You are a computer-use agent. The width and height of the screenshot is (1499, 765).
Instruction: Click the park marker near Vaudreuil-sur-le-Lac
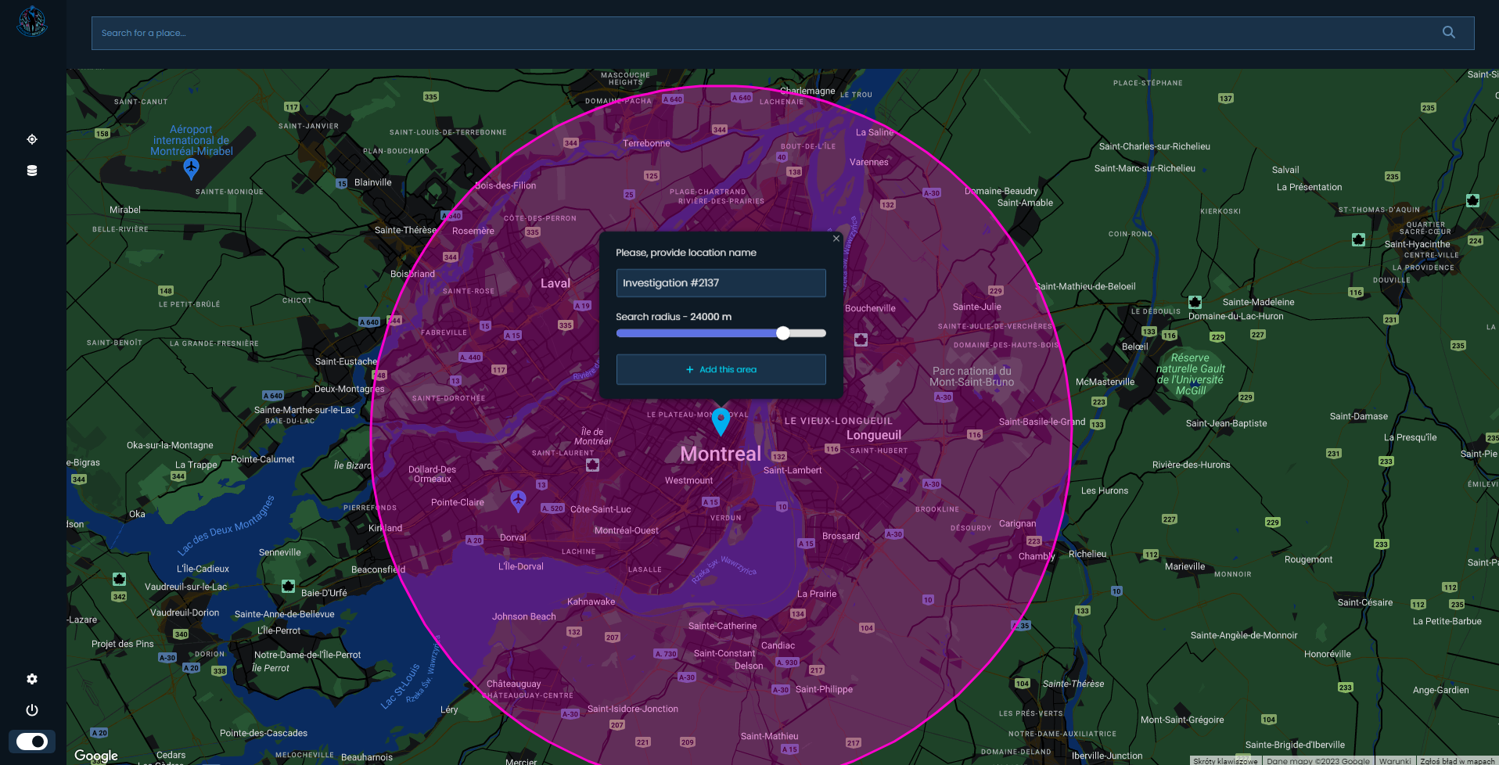(x=119, y=579)
